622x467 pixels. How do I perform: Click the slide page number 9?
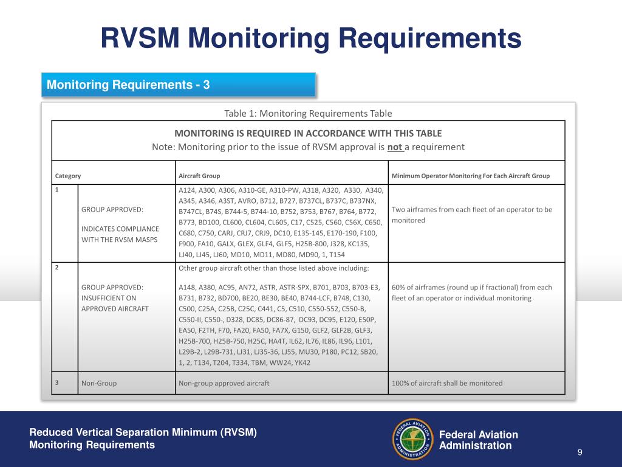click(x=580, y=452)
